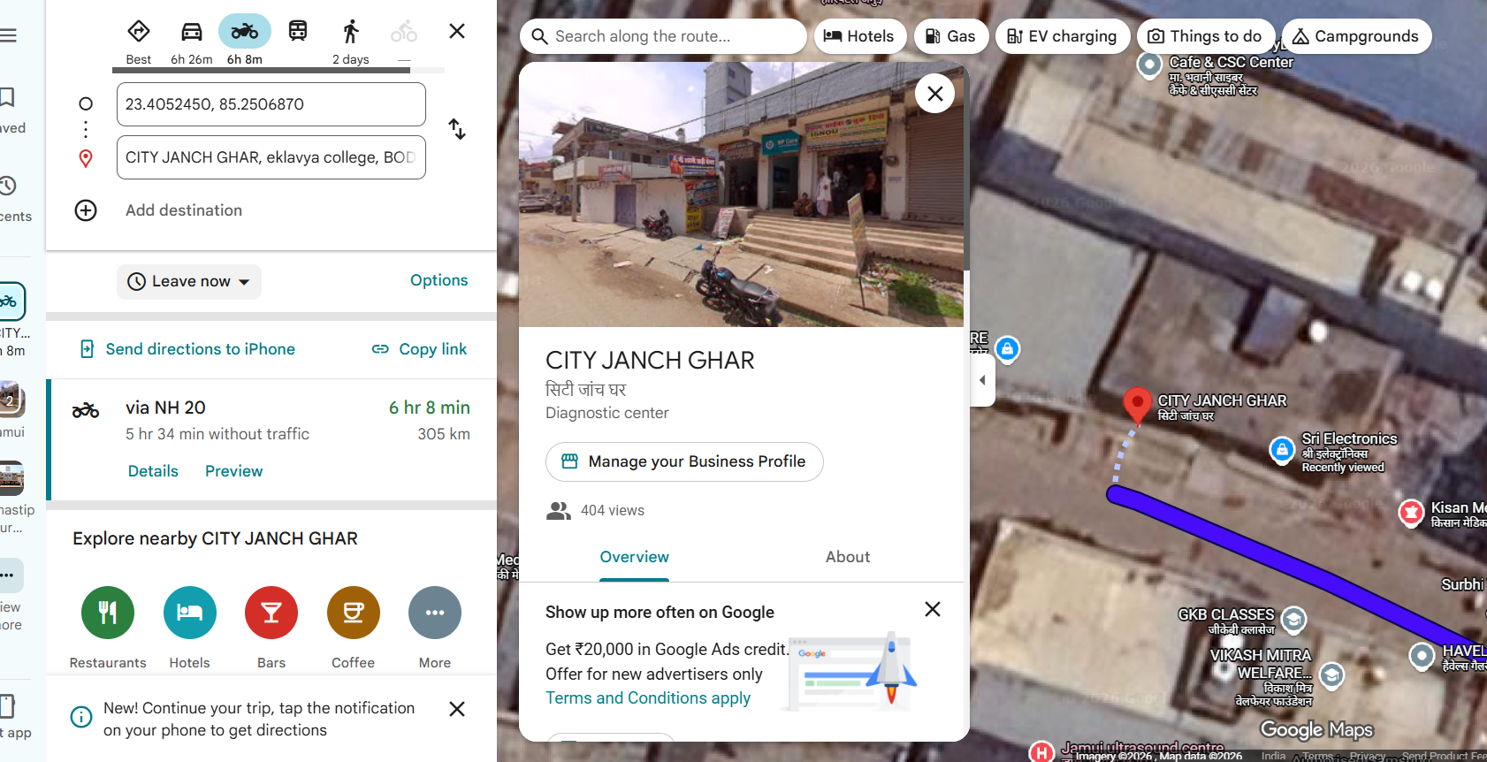Send directions to iPhone

[187, 349]
